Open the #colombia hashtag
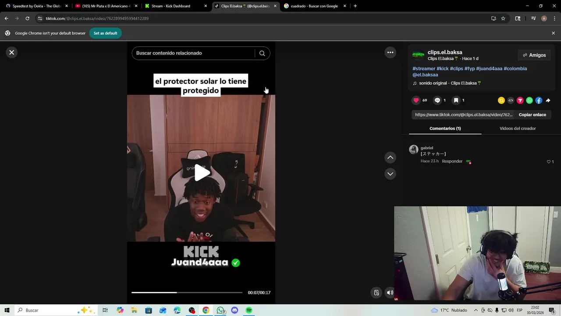Screen dimensions: 561x316 pyautogui.click(x=515, y=68)
